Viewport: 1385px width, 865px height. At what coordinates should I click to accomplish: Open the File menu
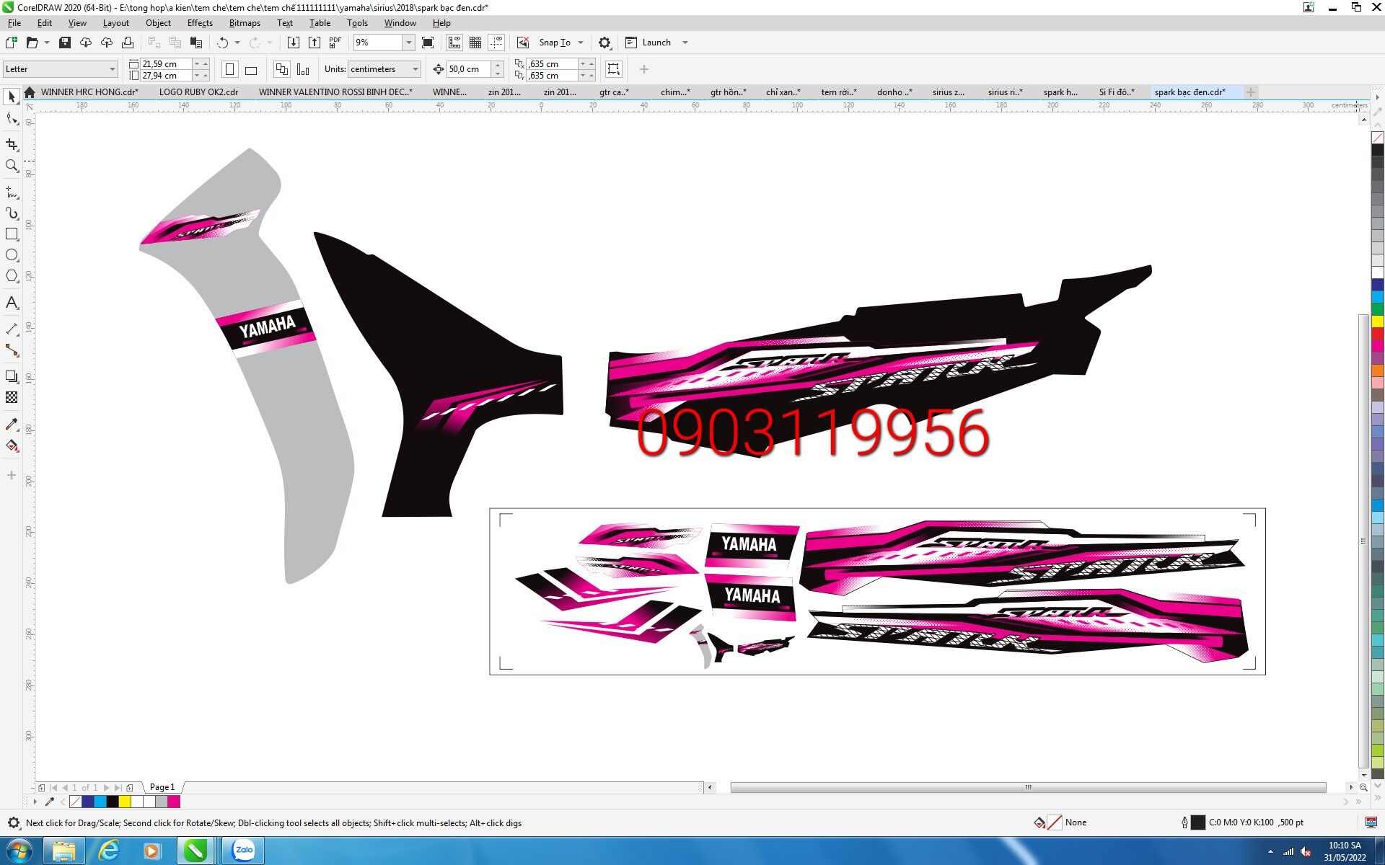point(14,23)
